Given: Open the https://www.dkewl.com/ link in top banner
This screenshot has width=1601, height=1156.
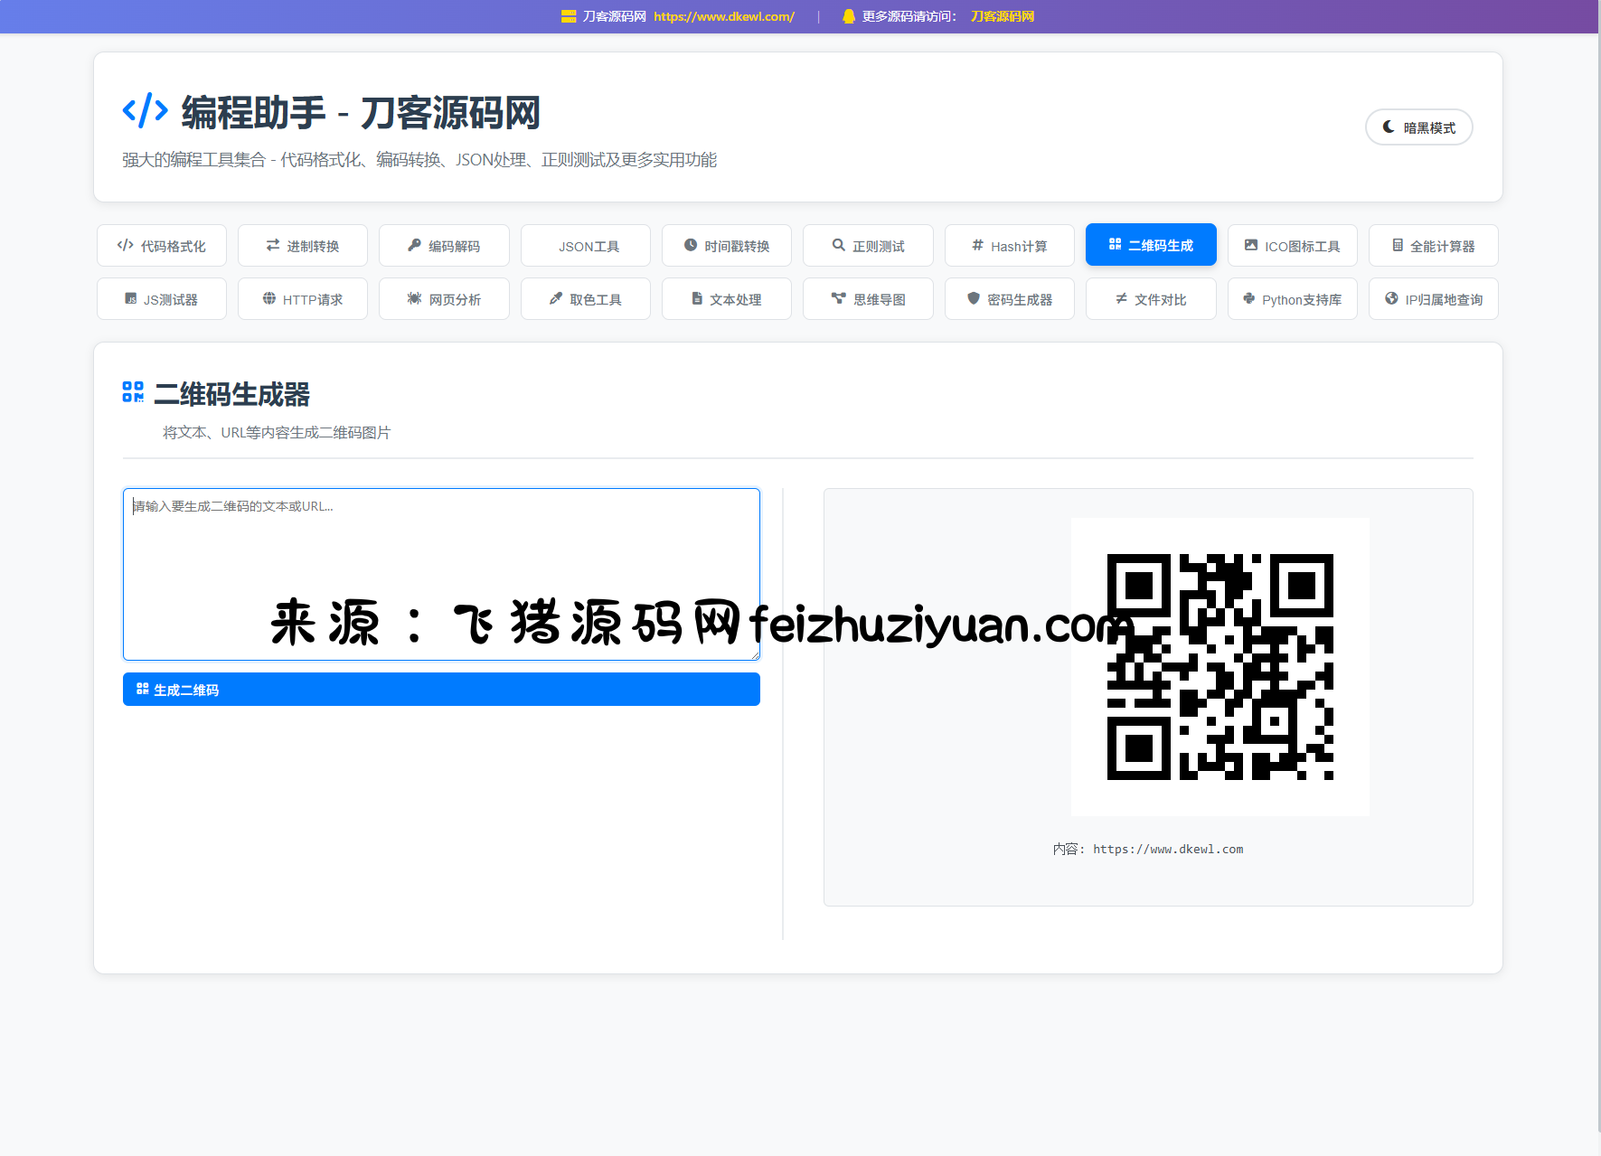Looking at the screenshot, I should [x=723, y=16].
